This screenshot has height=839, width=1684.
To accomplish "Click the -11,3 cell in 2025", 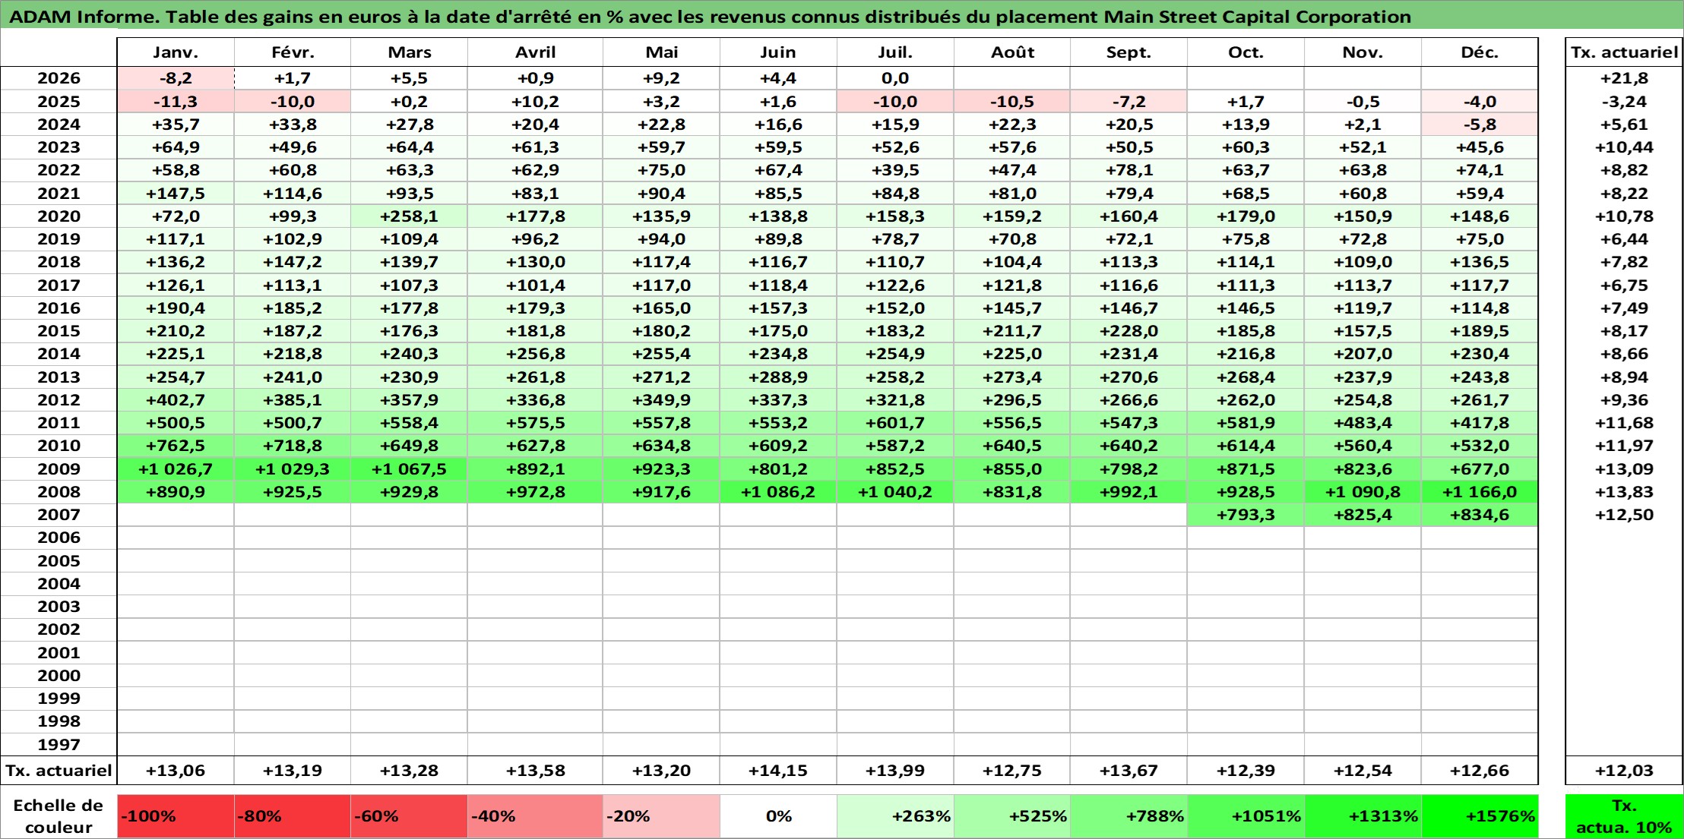I will (x=176, y=102).
